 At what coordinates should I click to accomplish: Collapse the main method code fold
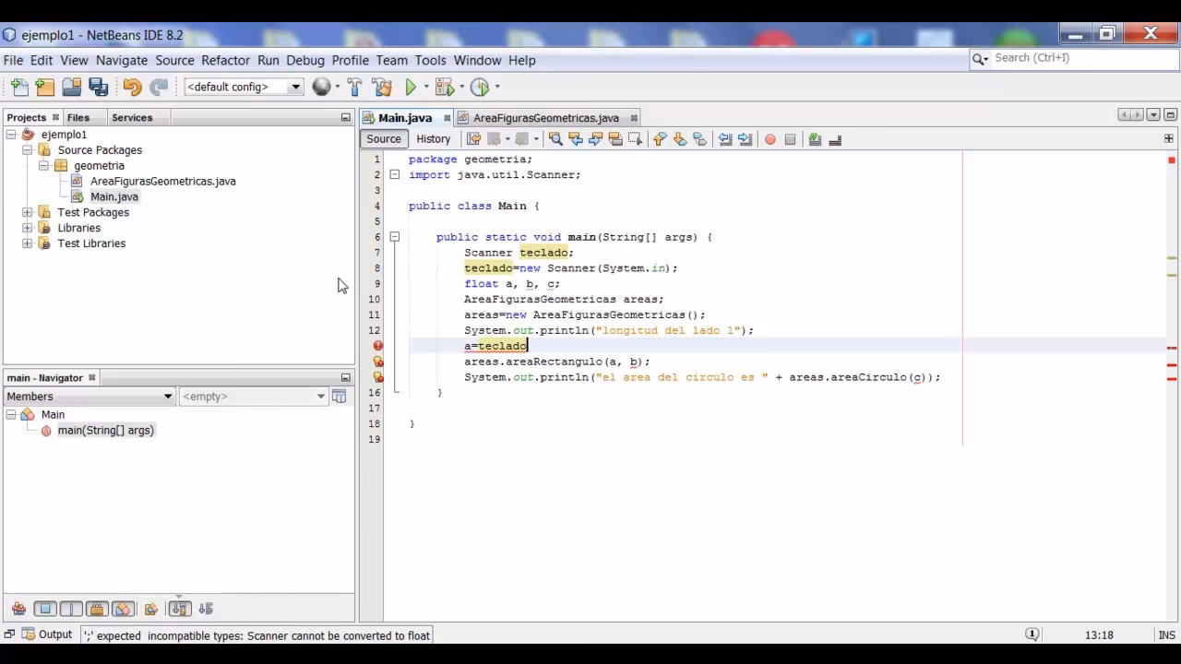click(x=395, y=237)
